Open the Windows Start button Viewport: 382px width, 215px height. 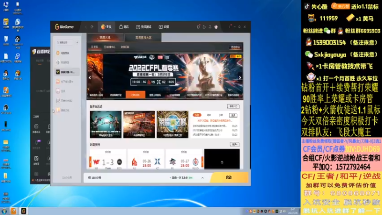4,211
